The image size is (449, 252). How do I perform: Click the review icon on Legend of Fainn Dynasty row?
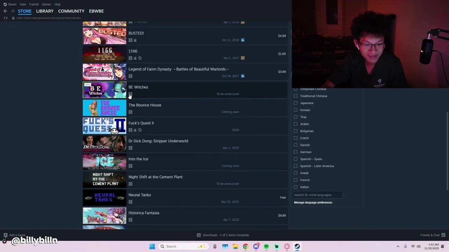point(243,76)
